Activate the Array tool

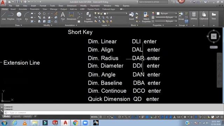point(49,21)
